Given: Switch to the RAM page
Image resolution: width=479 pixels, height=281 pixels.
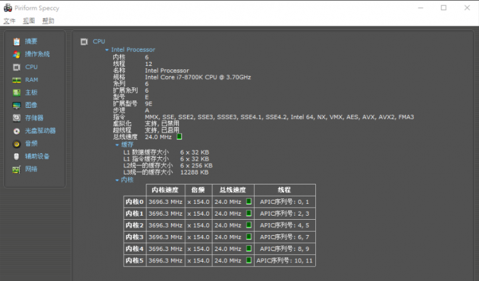Looking at the screenshot, I should click(31, 80).
